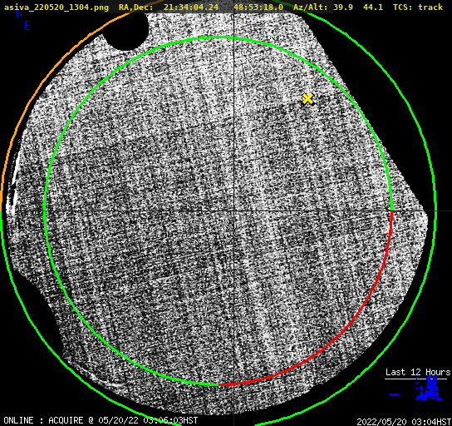The width and height of the screenshot is (452, 426).
Task: Click the yellow X telescope pointing marker
Action: click(308, 99)
